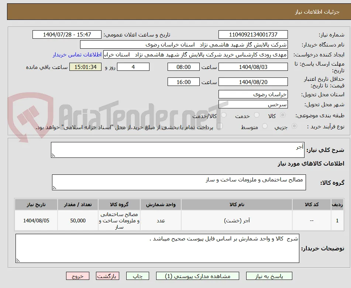
Task: Click the announcement date field 1404/07/28 - 15:47
Action: coord(67,35)
